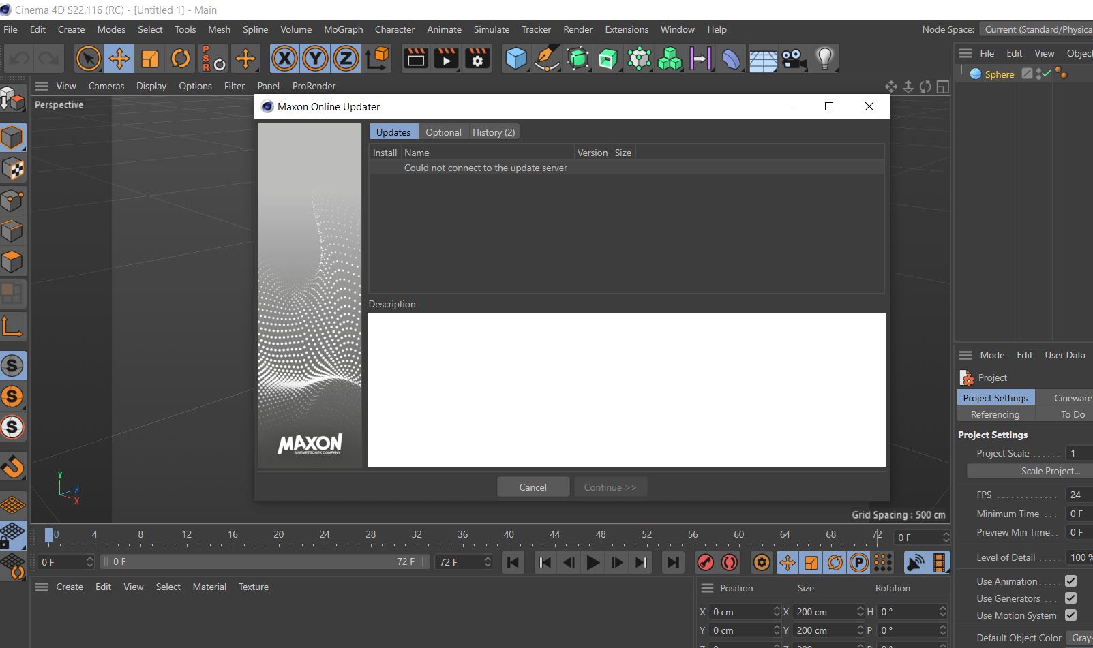
Task: Click the timeline preview range slider
Action: click(265, 562)
